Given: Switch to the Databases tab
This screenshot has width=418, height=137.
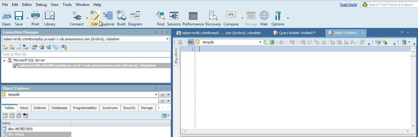Looking at the screenshot, I should (x=59, y=108).
